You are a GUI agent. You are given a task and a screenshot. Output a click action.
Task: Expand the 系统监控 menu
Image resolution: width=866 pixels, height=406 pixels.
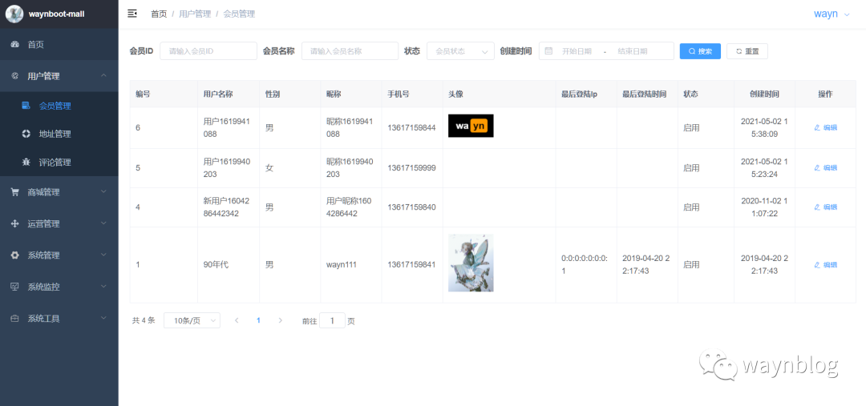[x=59, y=287]
